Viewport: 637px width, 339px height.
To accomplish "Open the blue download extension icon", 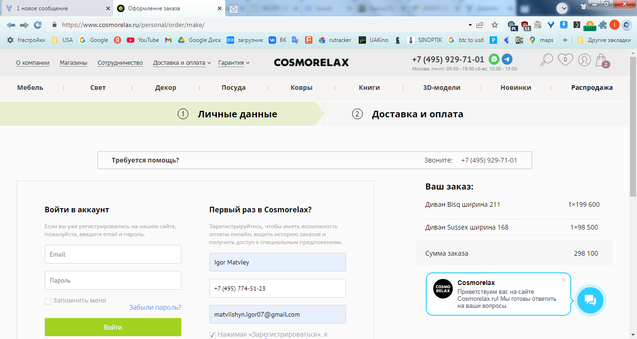I will point(563,25).
